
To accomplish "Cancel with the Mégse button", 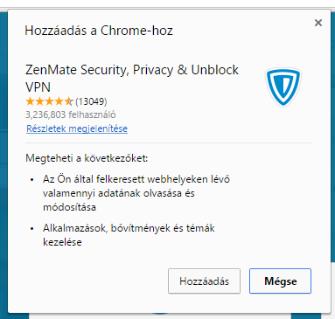I will click(280, 281).
